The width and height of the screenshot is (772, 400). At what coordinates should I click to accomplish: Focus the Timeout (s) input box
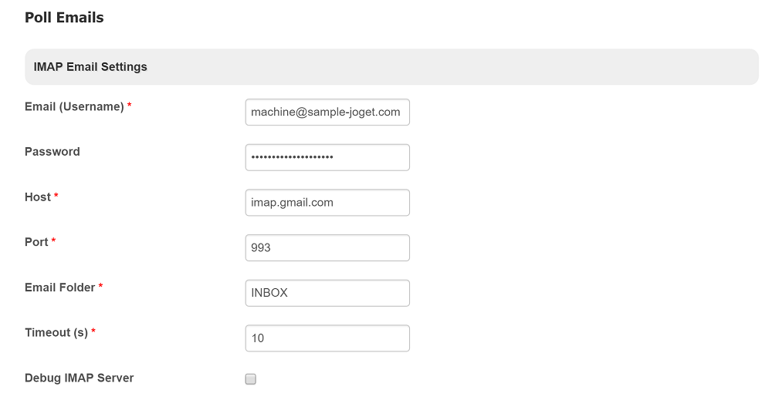pyautogui.click(x=327, y=338)
